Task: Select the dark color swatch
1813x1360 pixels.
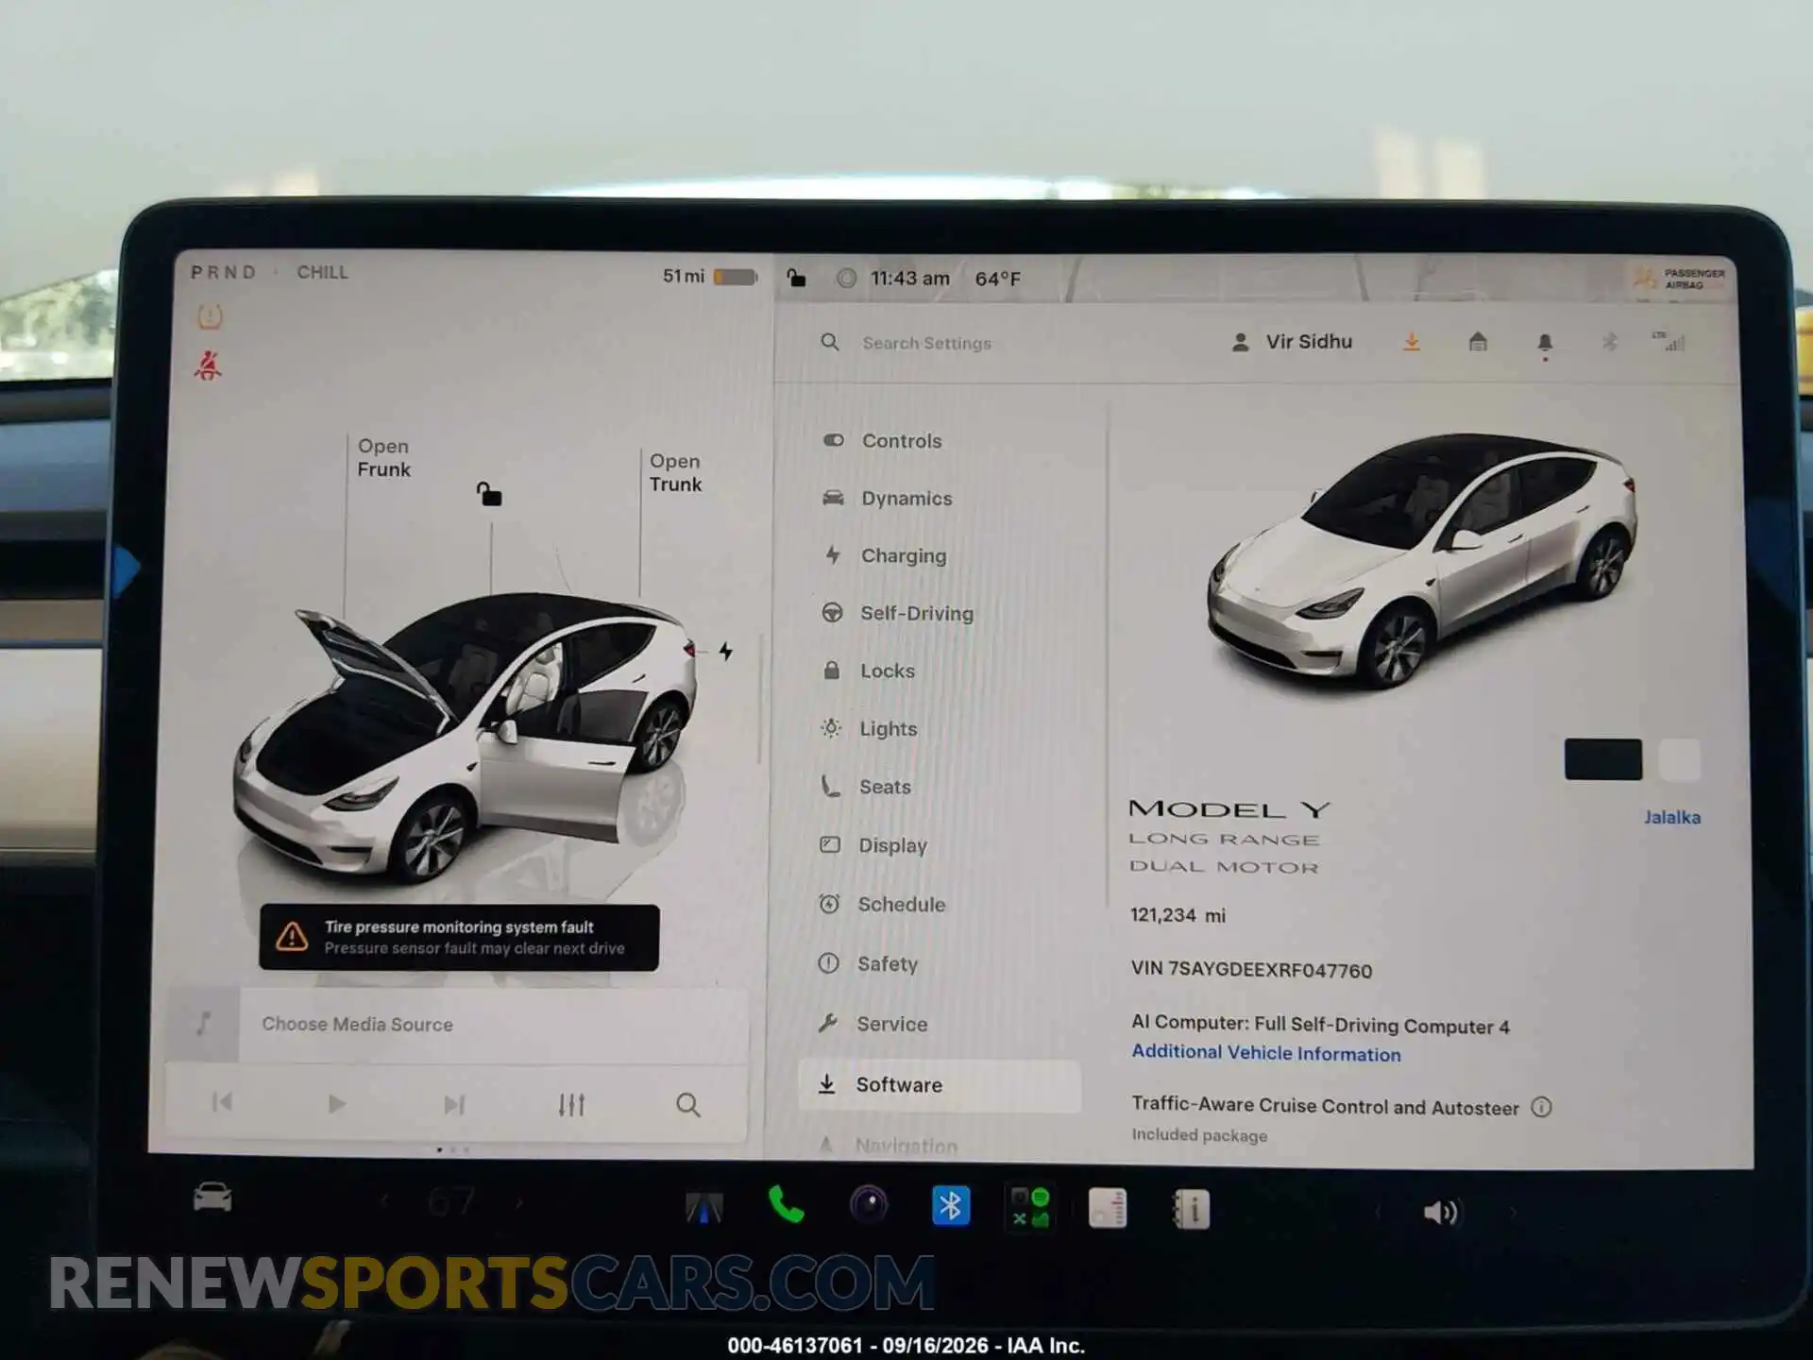Action: (x=1602, y=759)
